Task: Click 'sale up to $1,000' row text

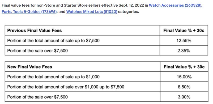Action: tap(53, 77)
